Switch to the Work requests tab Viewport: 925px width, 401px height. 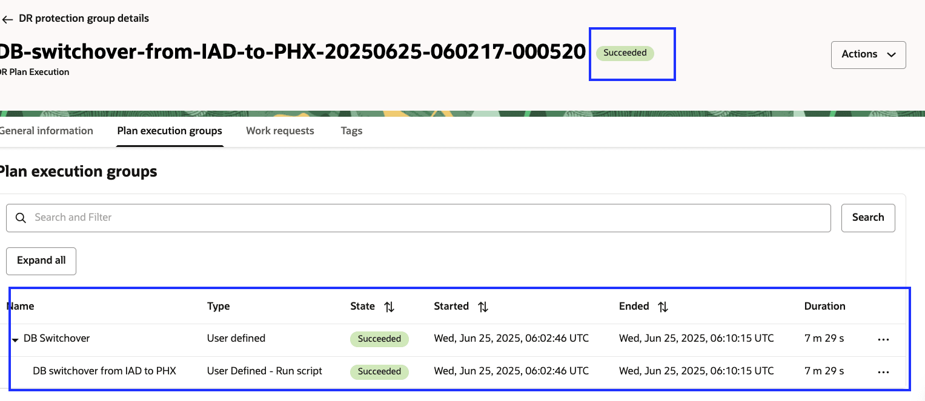[280, 131]
